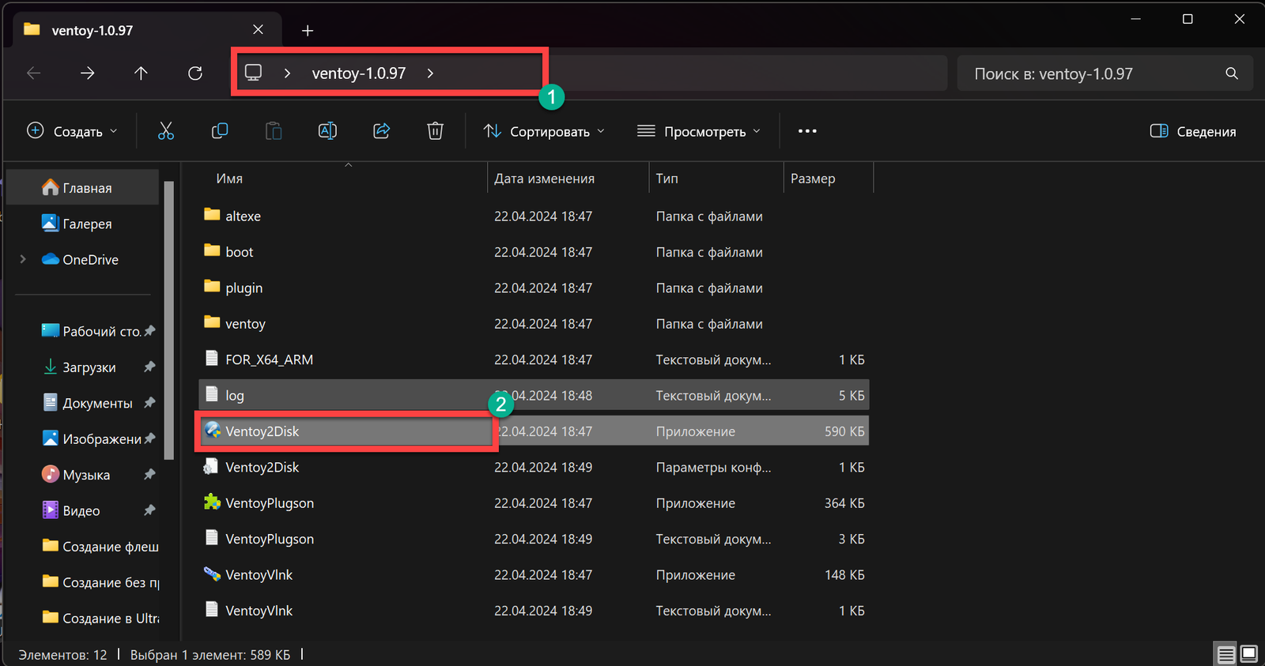Toggle the Сведения details pane
Viewport: 1265px width, 666px height.
click(x=1193, y=131)
